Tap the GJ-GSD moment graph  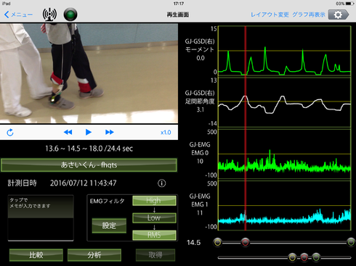pos(285,51)
